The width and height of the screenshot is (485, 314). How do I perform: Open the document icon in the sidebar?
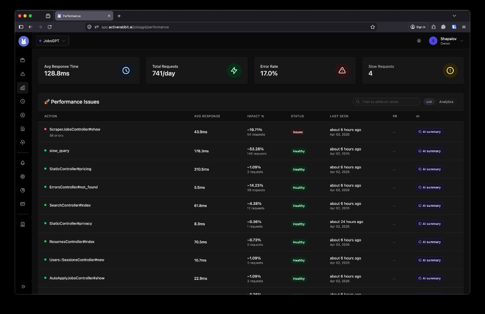[x=23, y=129]
